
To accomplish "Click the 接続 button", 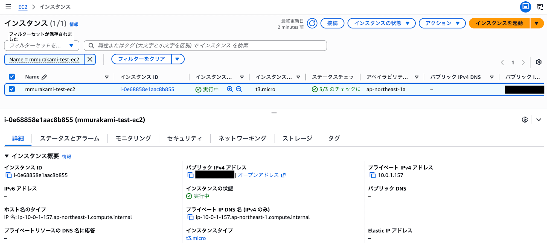I will point(332,23).
